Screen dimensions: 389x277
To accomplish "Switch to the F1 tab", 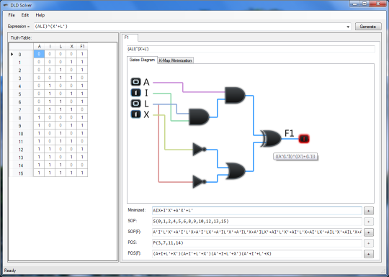I will point(130,37).
